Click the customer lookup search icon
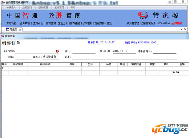The image size is (189, 138). click(57, 51)
